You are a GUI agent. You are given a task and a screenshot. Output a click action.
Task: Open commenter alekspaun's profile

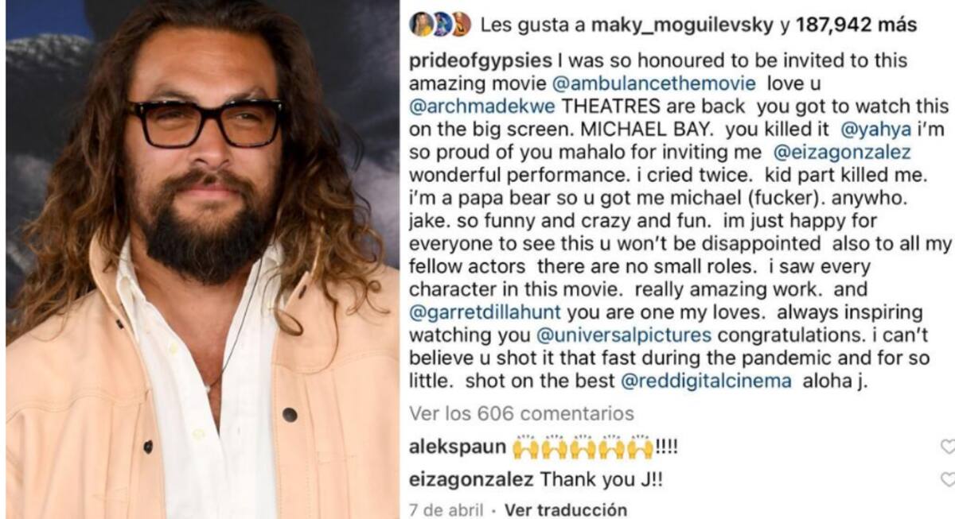[457, 447]
